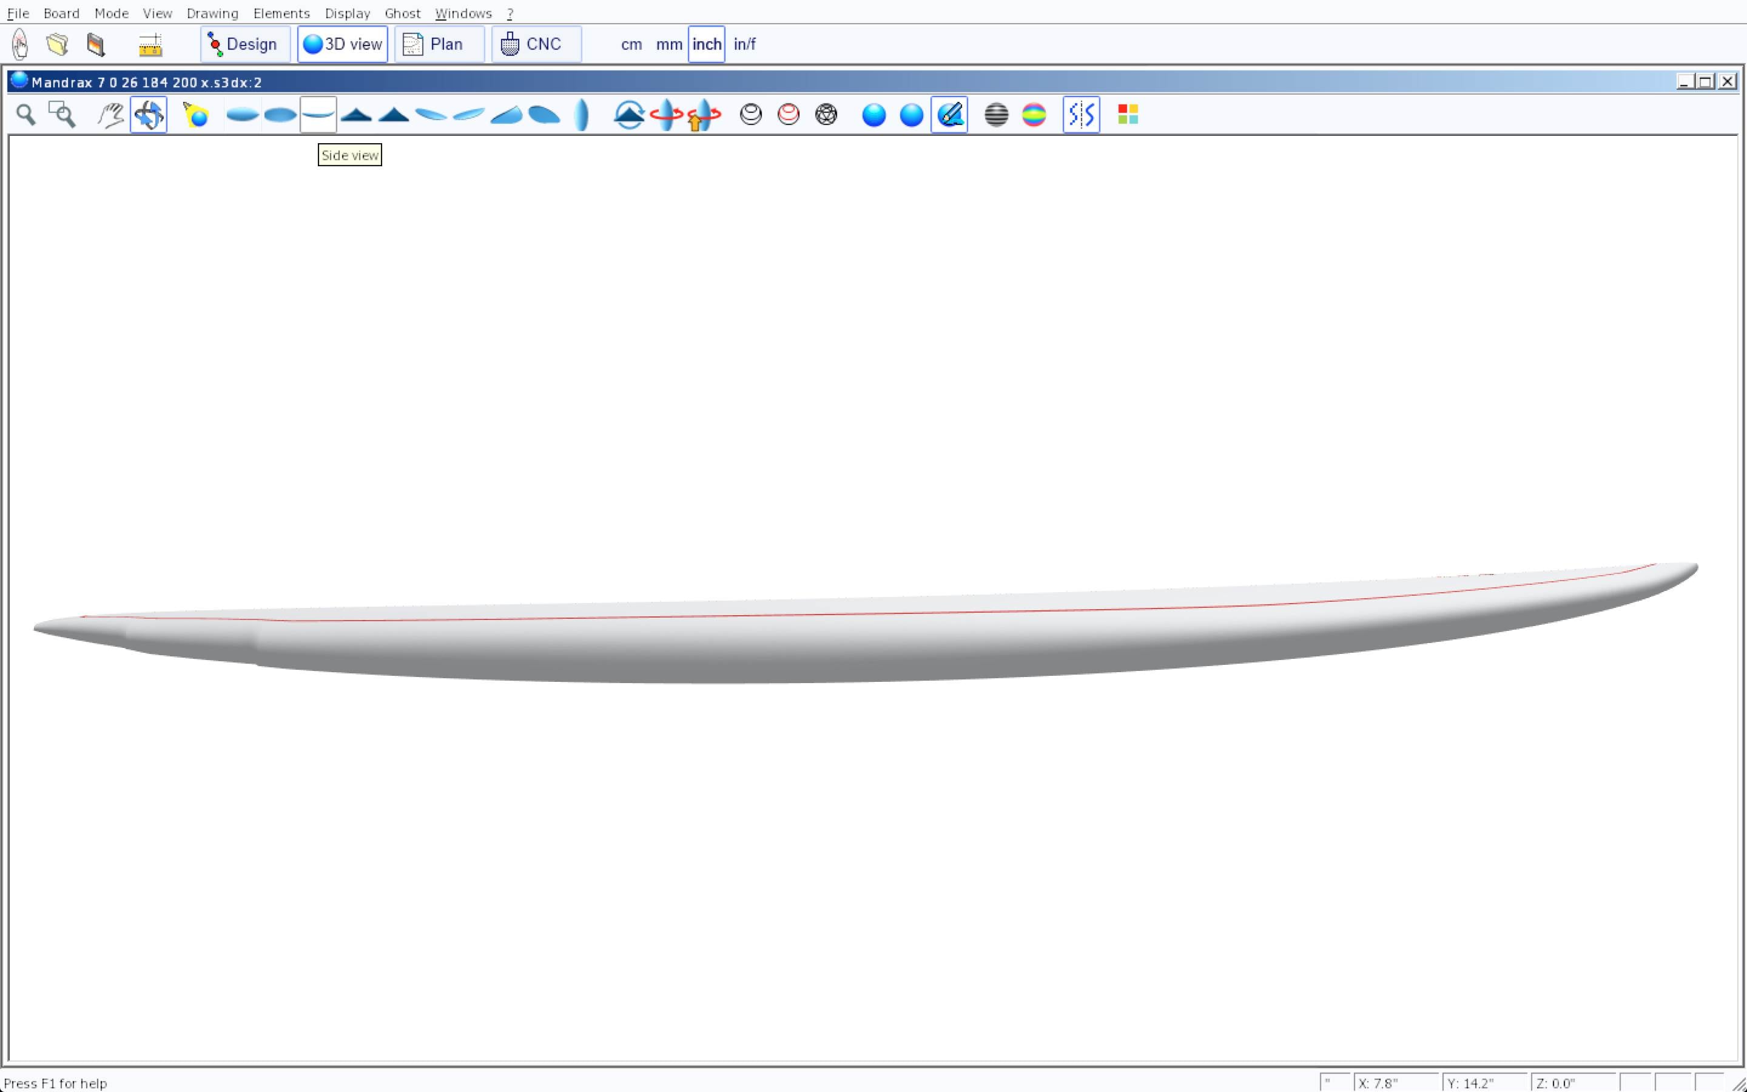This screenshot has height=1092, width=1747.
Task: Open the Ghost menu
Action: click(x=402, y=13)
